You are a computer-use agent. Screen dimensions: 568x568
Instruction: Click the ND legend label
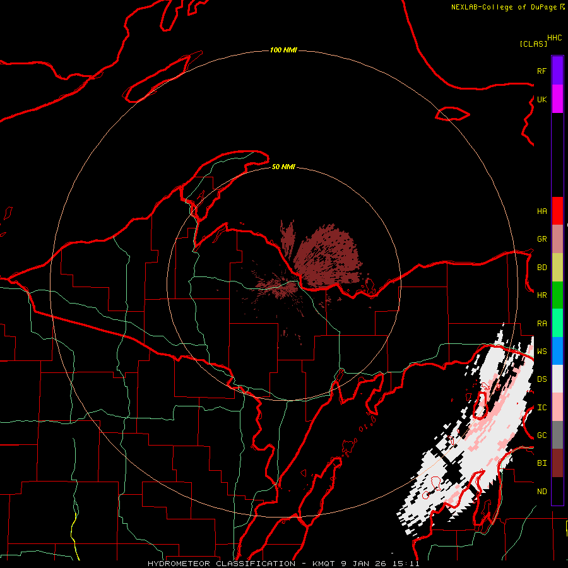coord(541,492)
